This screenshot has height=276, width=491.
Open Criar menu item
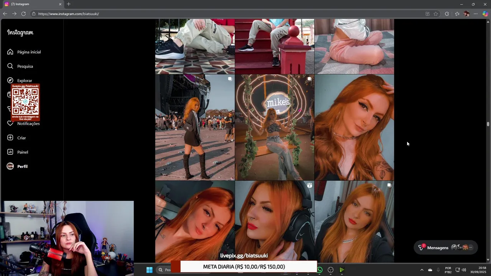[x=21, y=138]
